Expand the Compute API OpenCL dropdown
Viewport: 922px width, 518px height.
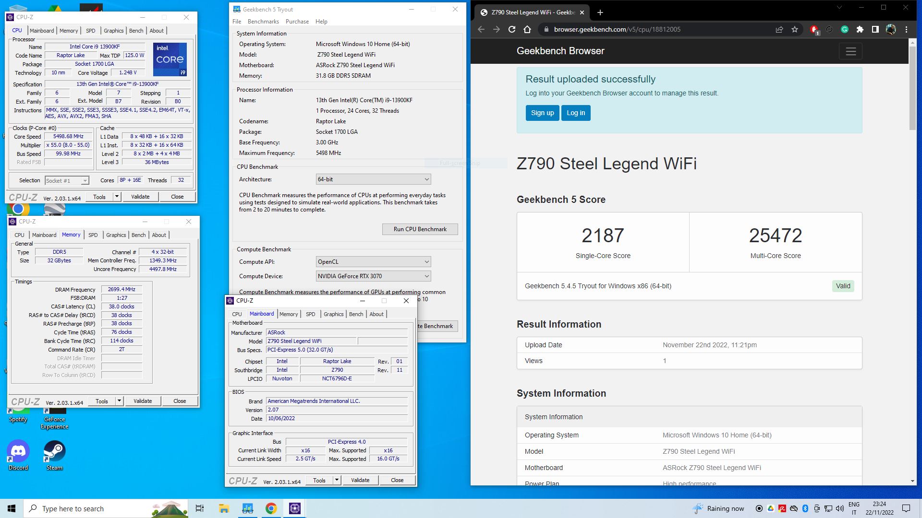(x=374, y=262)
